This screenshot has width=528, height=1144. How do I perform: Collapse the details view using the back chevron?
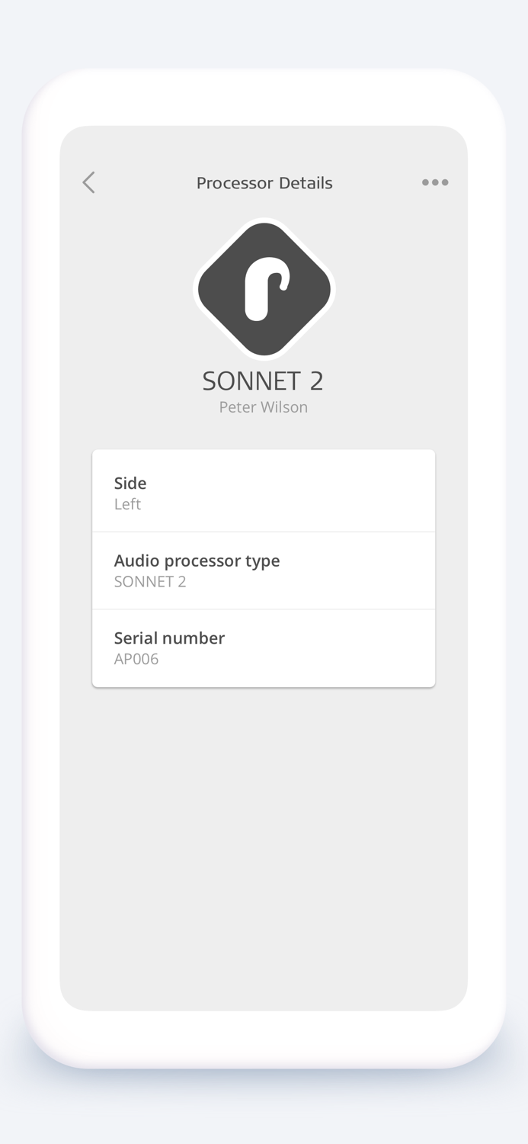pyautogui.click(x=88, y=182)
